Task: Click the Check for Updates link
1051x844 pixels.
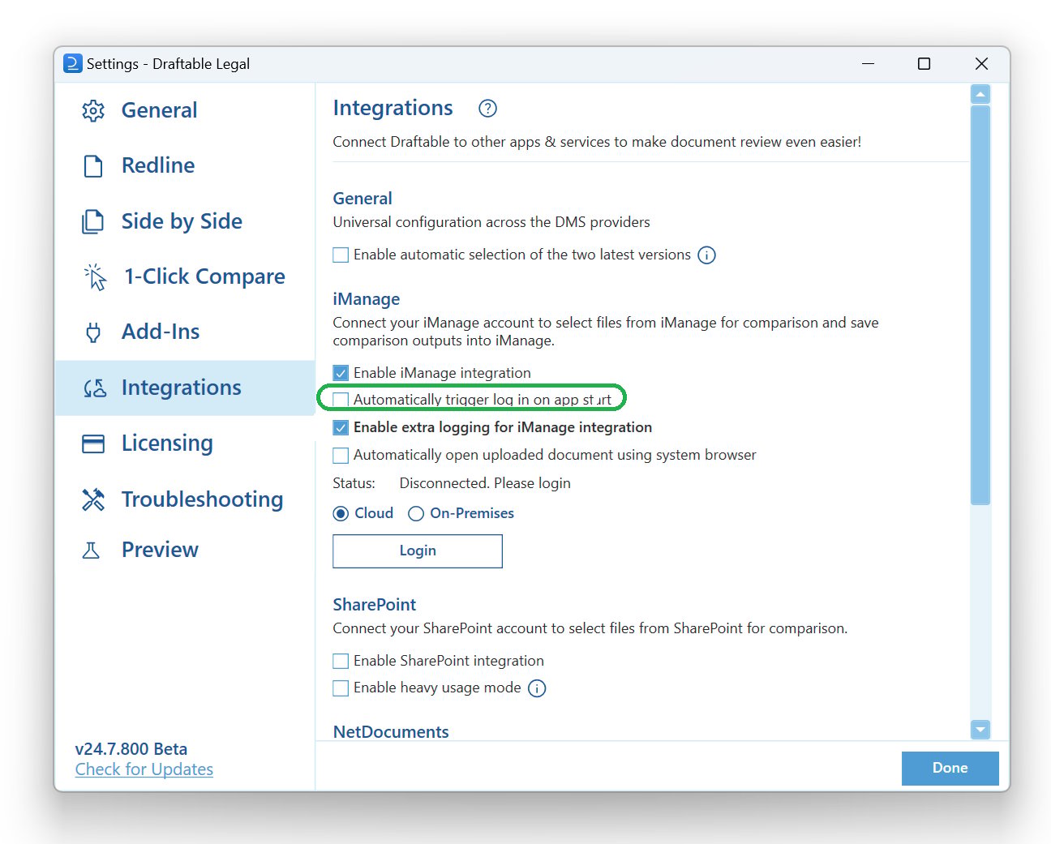Action: coord(144,769)
